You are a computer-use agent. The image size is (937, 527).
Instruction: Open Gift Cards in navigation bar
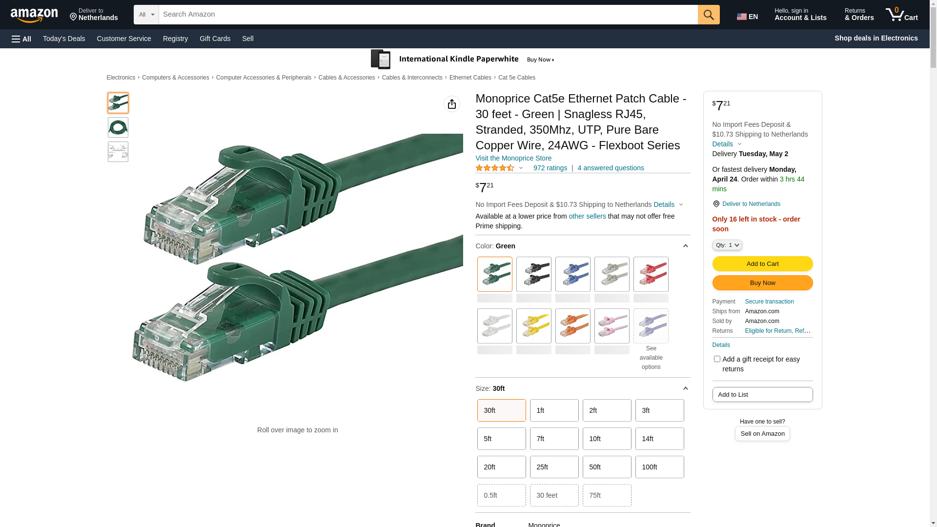[x=215, y=39]
